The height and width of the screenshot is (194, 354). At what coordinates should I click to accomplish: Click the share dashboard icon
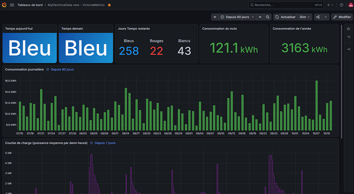[x=318, y=17]
